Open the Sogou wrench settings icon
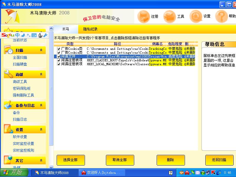 (45, 35)
